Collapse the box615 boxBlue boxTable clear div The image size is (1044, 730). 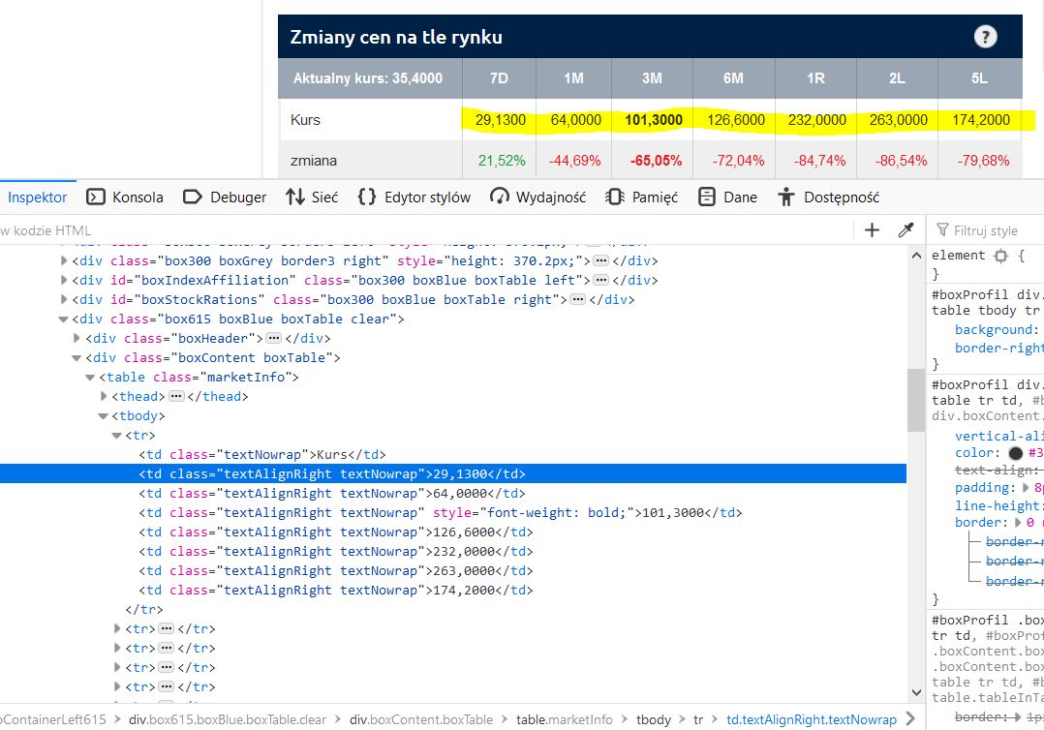tap(64, 319)
